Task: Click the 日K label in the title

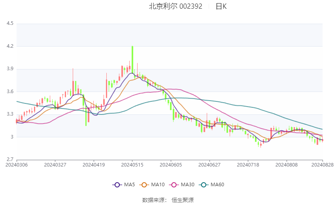Action: click(221, 6)
